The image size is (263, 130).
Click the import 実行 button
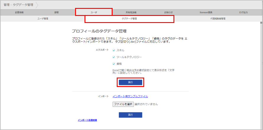[x=130, y=115]
